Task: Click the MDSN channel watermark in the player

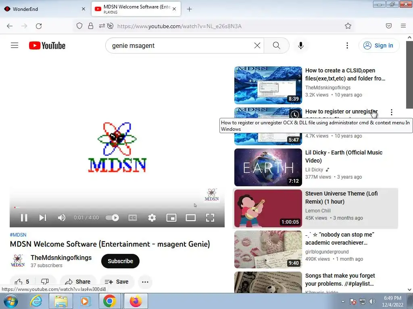Action: pyautogui.click(x=211, y=195)
